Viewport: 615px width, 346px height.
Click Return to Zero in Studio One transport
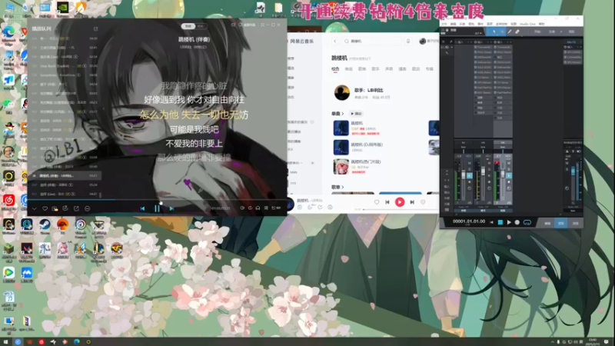click(x=491, y=222)
